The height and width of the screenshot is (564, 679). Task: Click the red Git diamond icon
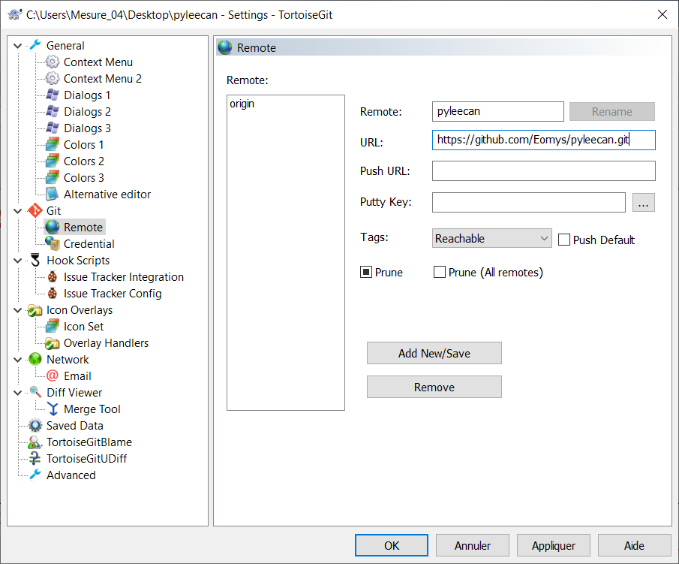point(35,211)
